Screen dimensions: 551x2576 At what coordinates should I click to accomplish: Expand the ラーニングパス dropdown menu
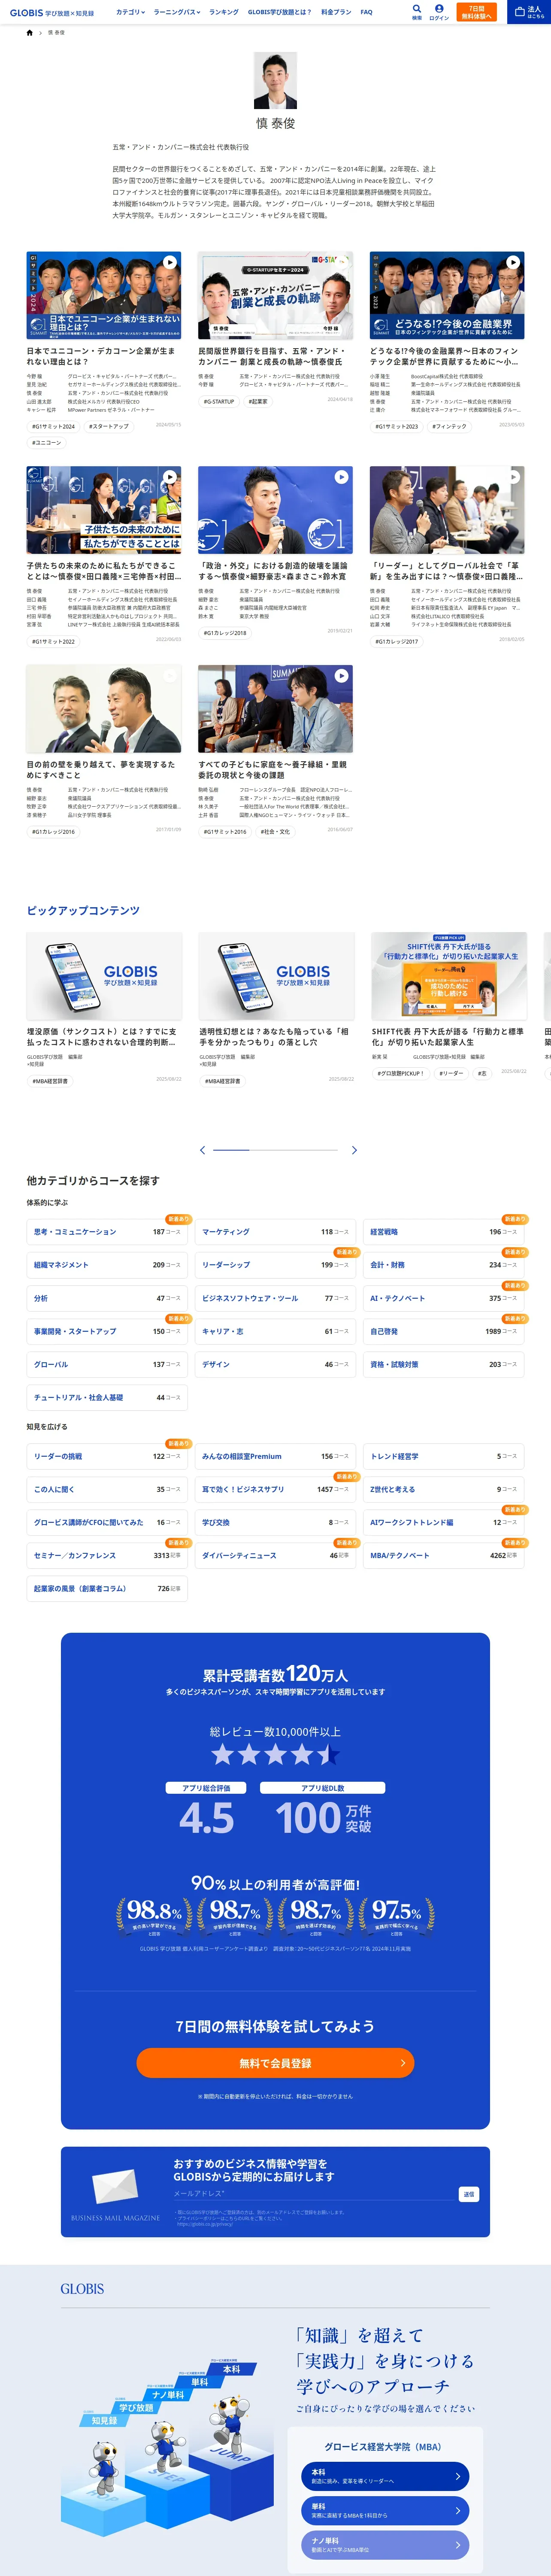pyautogui.click(x=176, y=12)
